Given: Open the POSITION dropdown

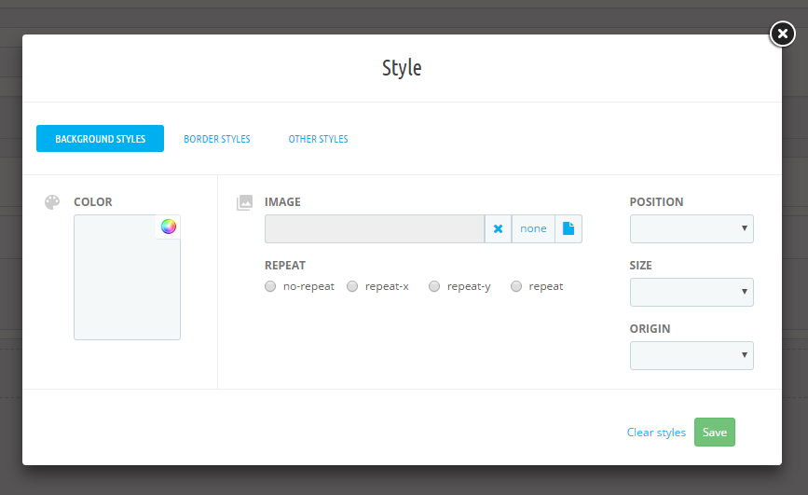Looking at the screenshot, I should (692, 229).
